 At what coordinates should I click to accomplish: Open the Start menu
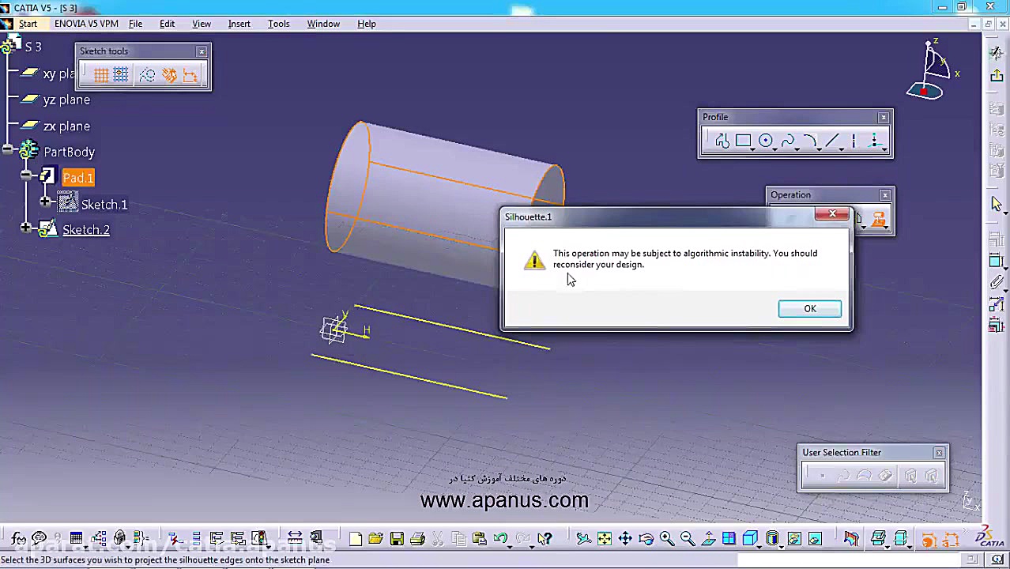tap(28, 24)
